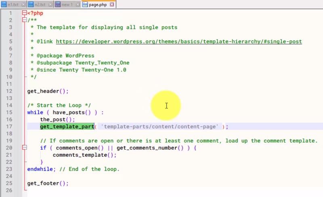Viewport: 323px width, 197px height.
Task: Click the endwhile keyword on line 23
Action: click(x=40, y=169)
